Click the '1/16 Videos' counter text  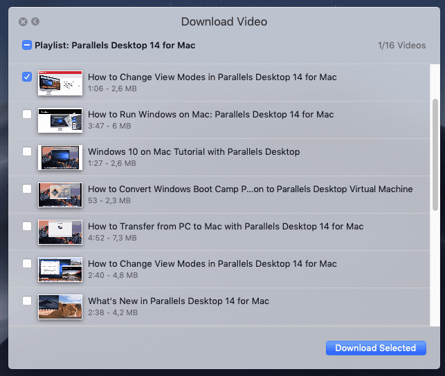[x=401, y=46]
